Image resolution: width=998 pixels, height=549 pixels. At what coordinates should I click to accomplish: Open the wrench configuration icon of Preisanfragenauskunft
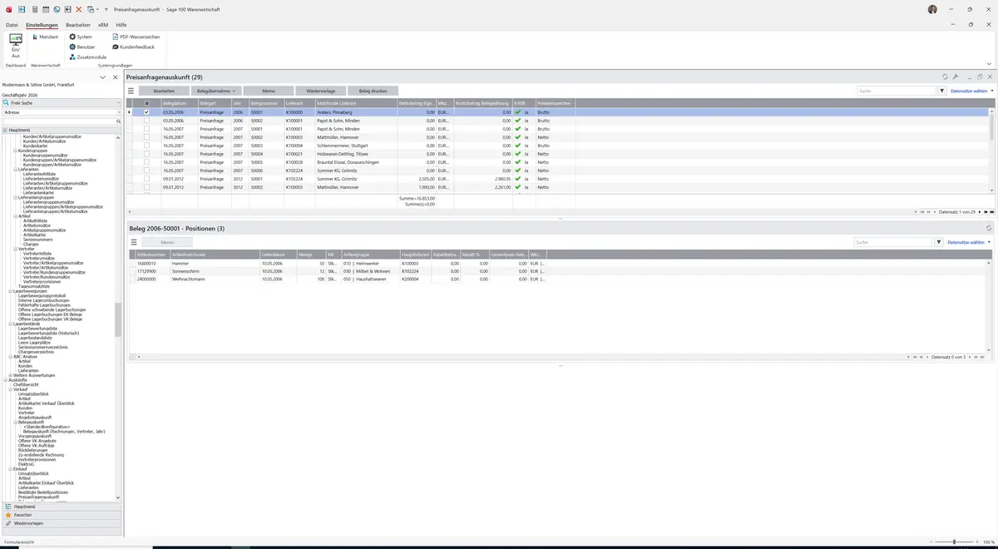(x=956, y=77)
